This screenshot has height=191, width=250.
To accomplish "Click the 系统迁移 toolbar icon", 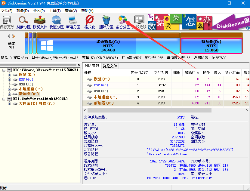I will (139, 22).
